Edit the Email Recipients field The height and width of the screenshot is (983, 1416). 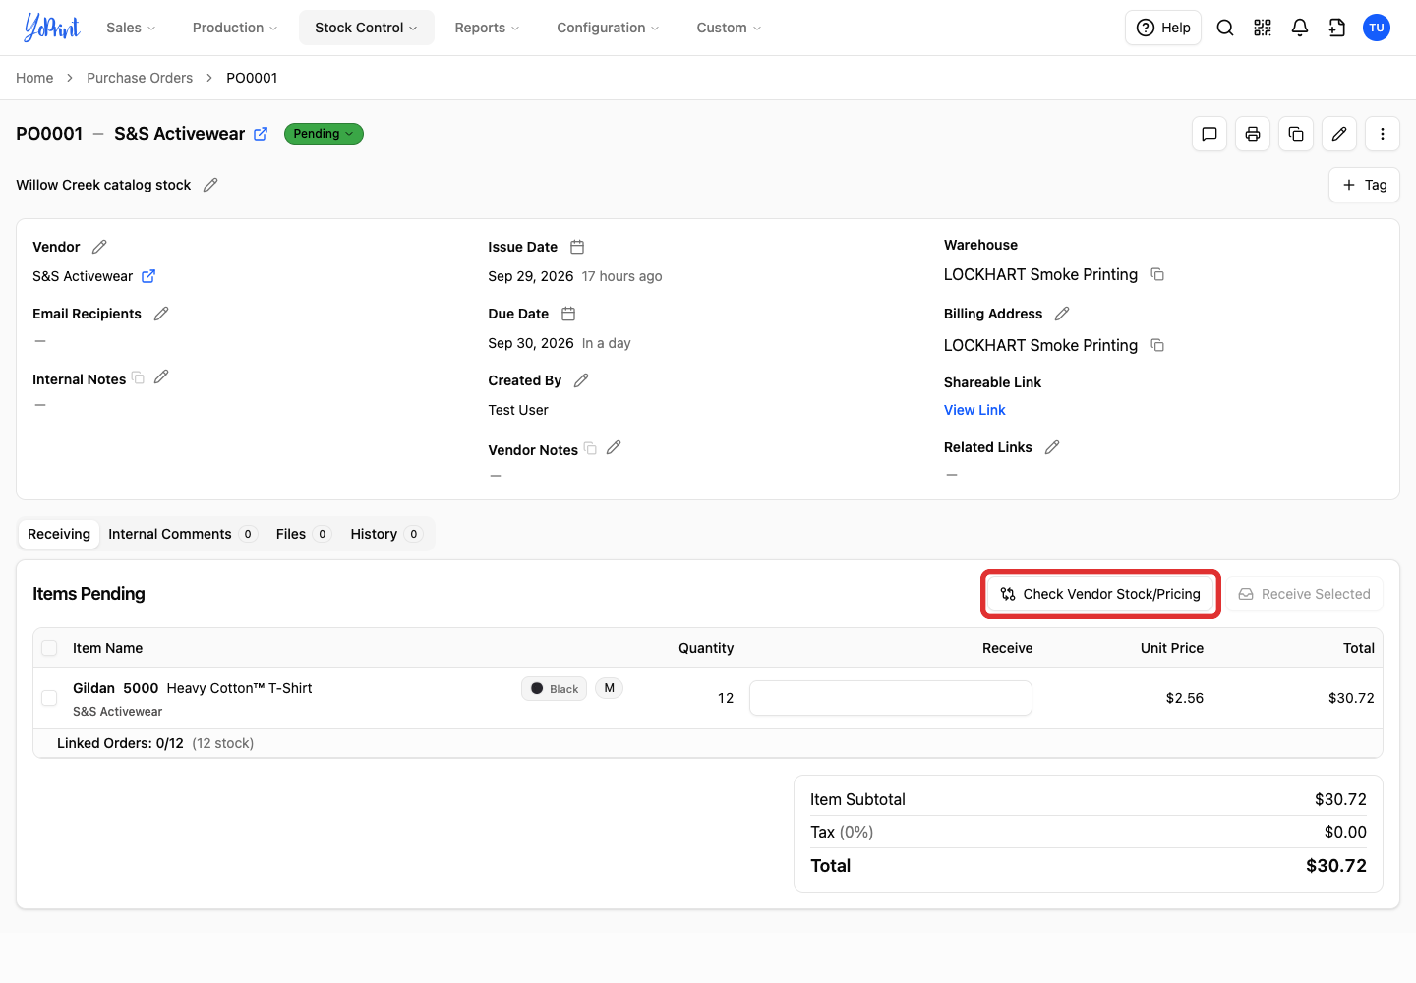point(161,314)
